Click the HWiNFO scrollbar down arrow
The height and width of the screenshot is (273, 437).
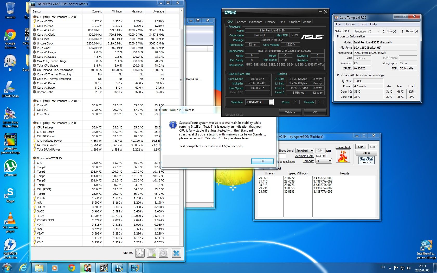[181, 244]
